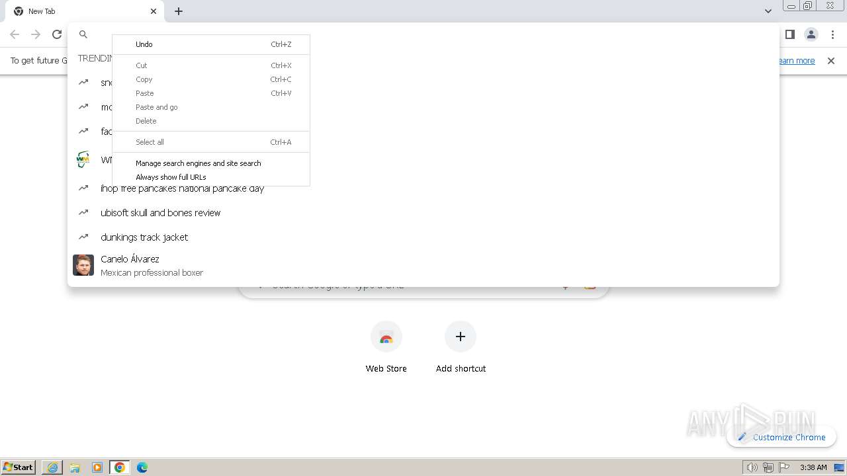Screen dimensions: 847x476
Task: Click the Action Center flag tray icon
Action: 784,467
